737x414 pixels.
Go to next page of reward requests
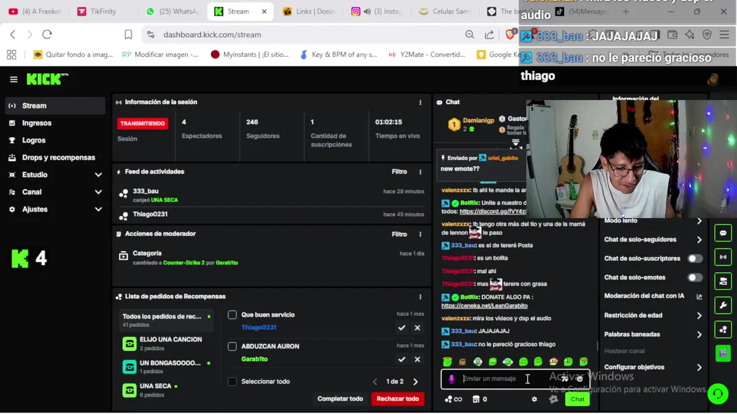pyautogui.click(x=416, y=382)
